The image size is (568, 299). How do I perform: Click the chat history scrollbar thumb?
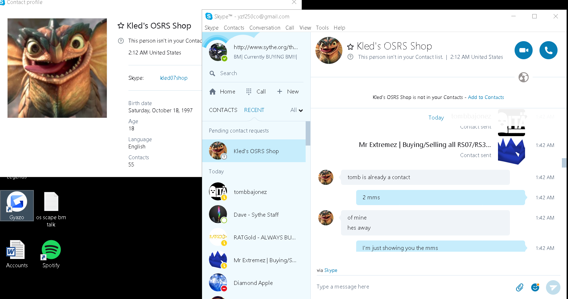coord(564,163)
